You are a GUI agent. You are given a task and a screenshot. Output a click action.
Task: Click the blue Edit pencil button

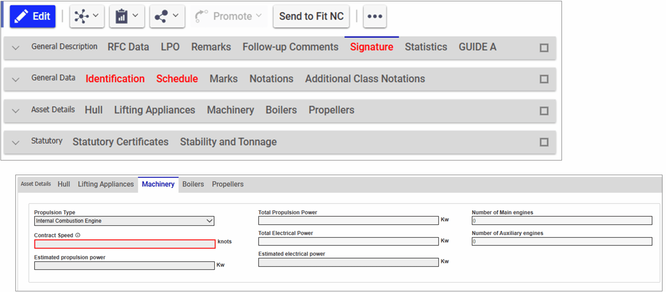[x=33, y=16]
